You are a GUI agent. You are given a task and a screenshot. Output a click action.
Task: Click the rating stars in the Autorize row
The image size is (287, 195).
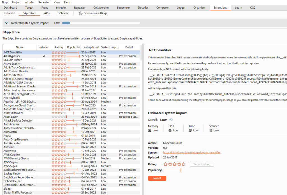click(59, 147)
